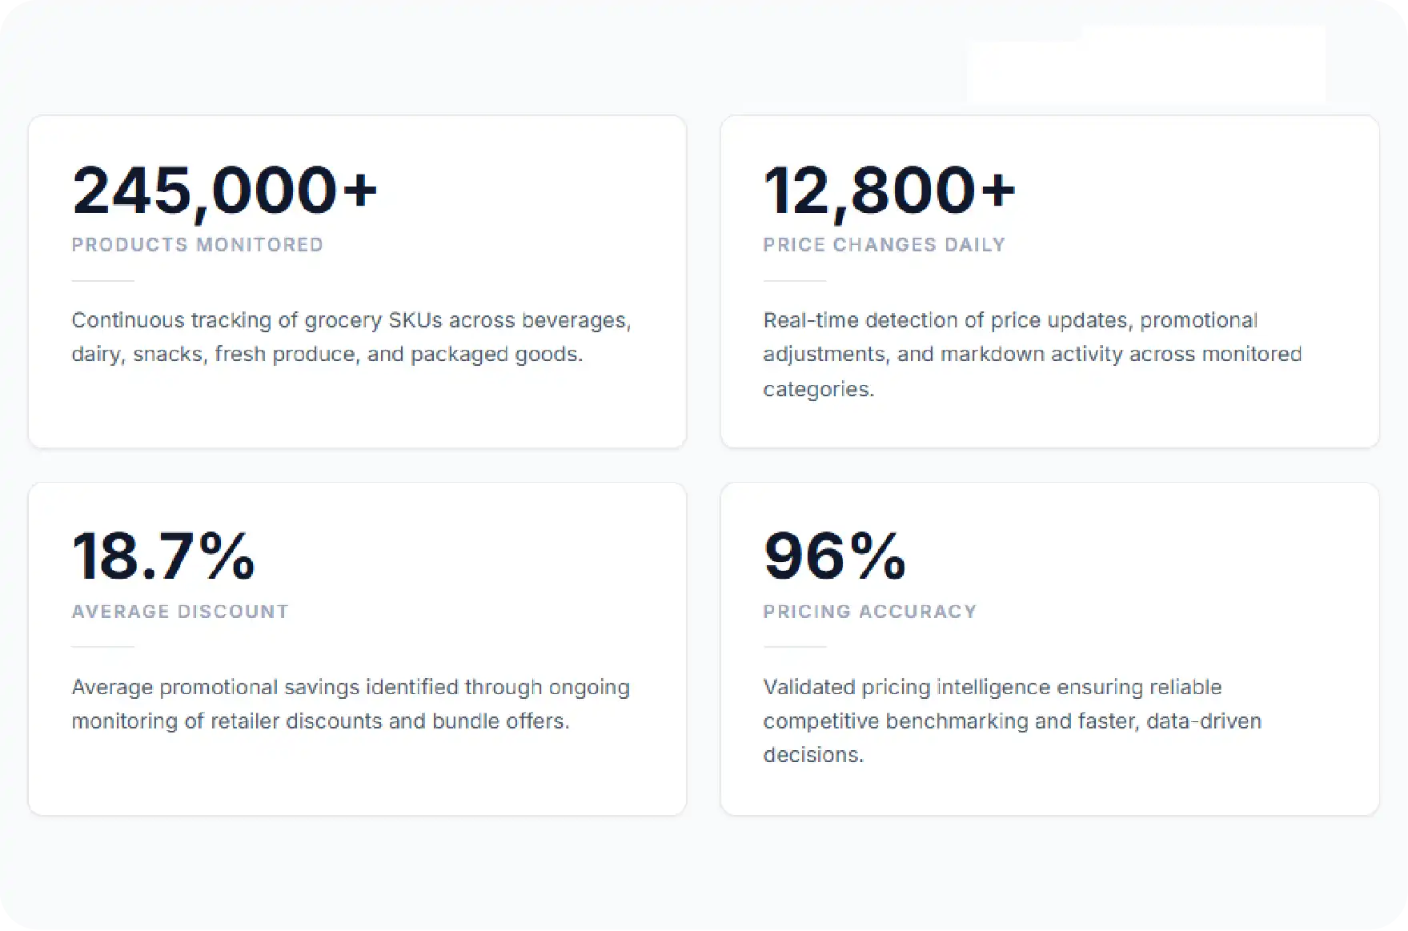Click the blank white box above the cards
This screenshot has width=1408, height=931.
click(x=1146, y=66)
